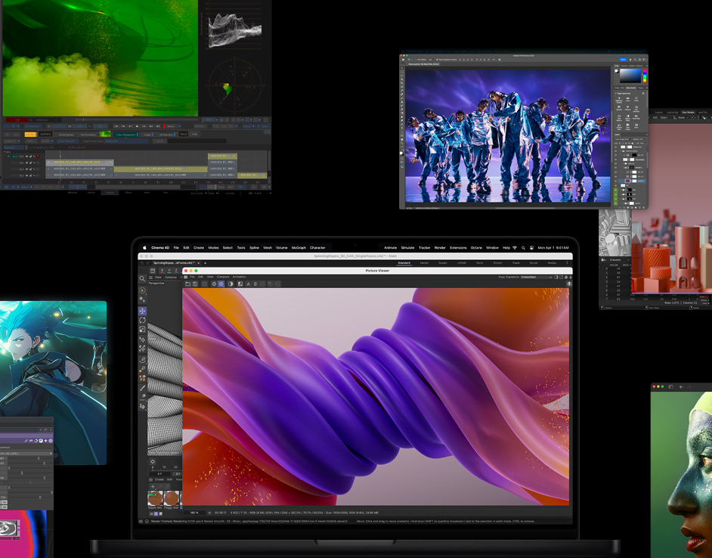Screen dimensions: 712x558
Task: Open the Octane menu
Action: coord(476,248)
